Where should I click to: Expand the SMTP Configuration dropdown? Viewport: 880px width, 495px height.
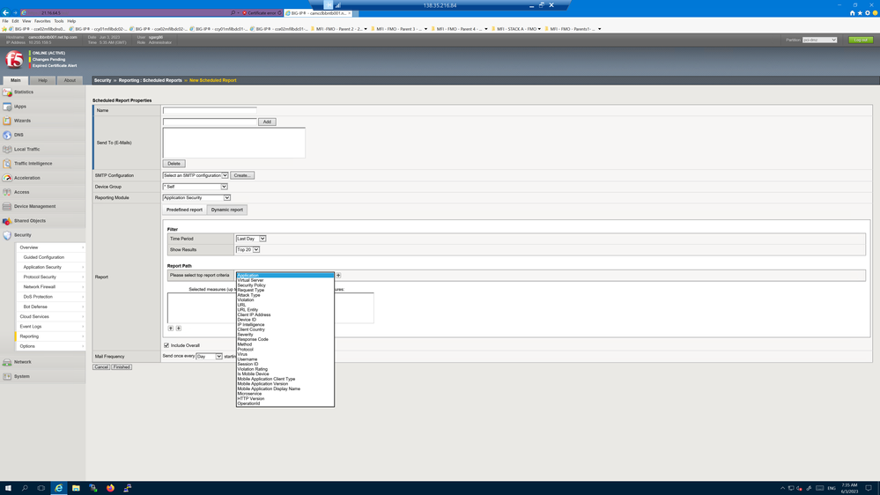click(196, 175)
